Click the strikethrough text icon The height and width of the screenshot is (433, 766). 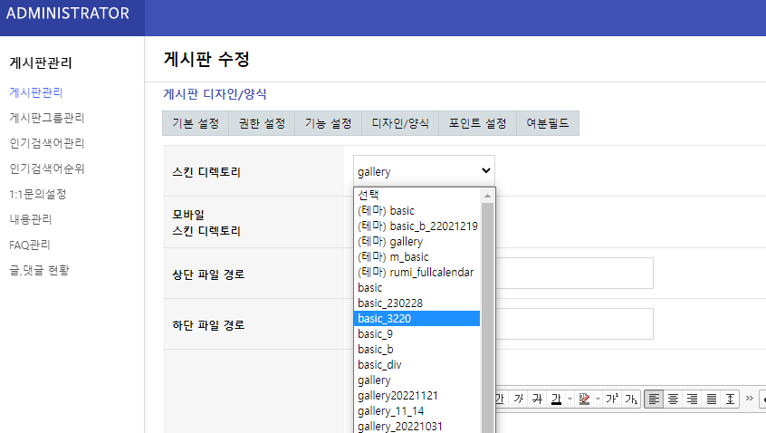(x=538, y=399)
